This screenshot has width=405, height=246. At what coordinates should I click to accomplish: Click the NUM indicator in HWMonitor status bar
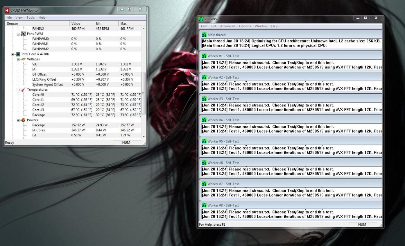click(126, 142)
